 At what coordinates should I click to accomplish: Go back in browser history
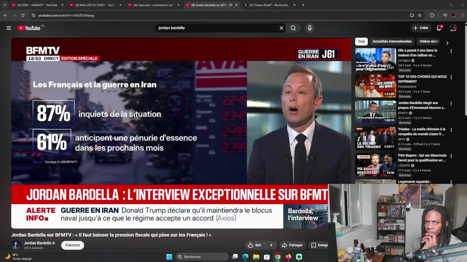(5, 15)
